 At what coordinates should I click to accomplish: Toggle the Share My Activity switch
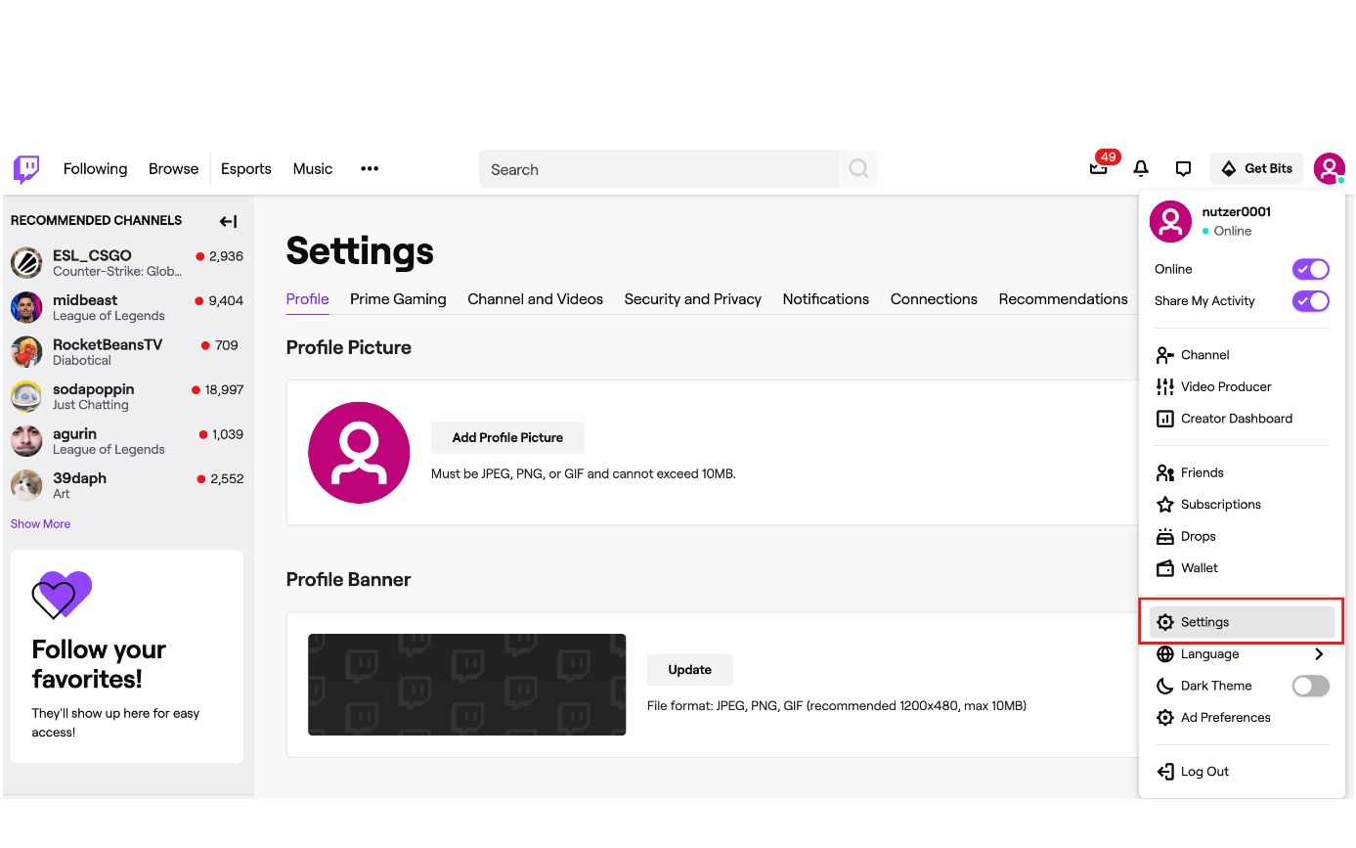(1311, 300)
